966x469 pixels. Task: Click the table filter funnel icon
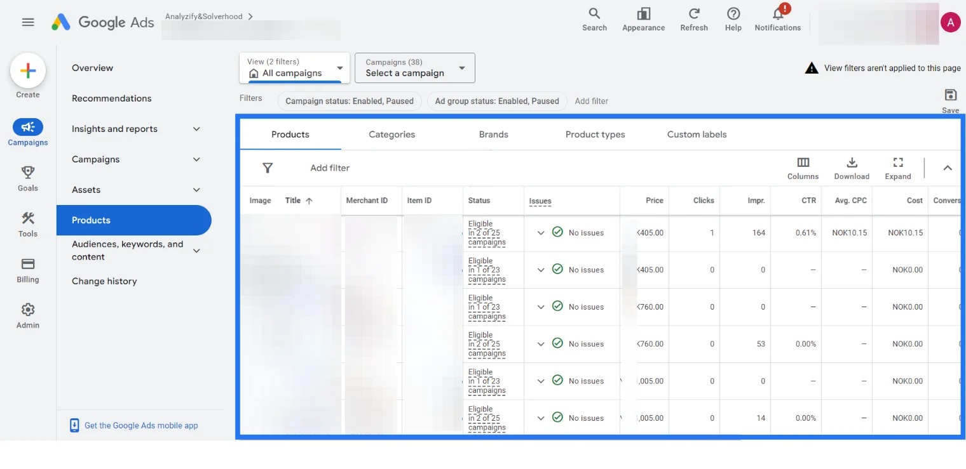(268, 168)
